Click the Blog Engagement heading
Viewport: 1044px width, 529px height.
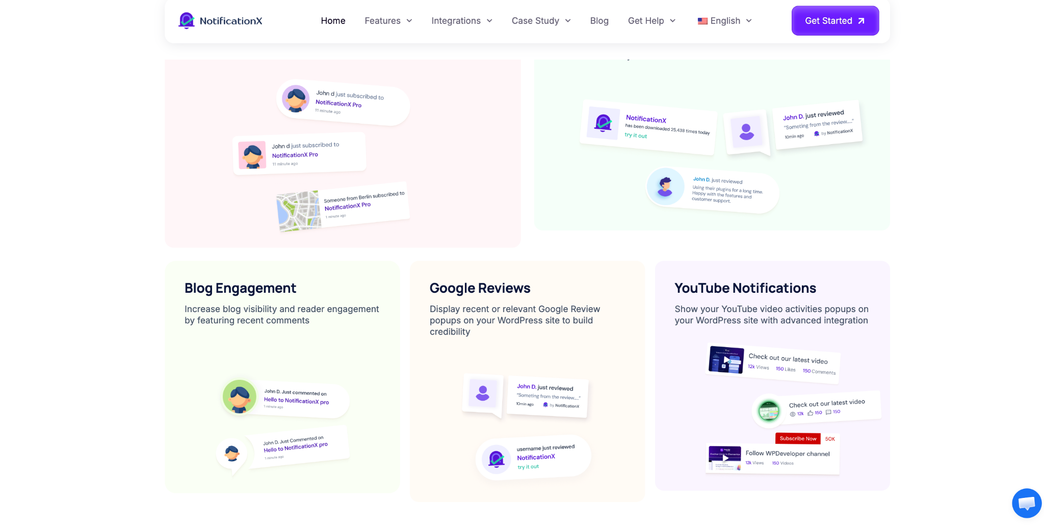240,288
